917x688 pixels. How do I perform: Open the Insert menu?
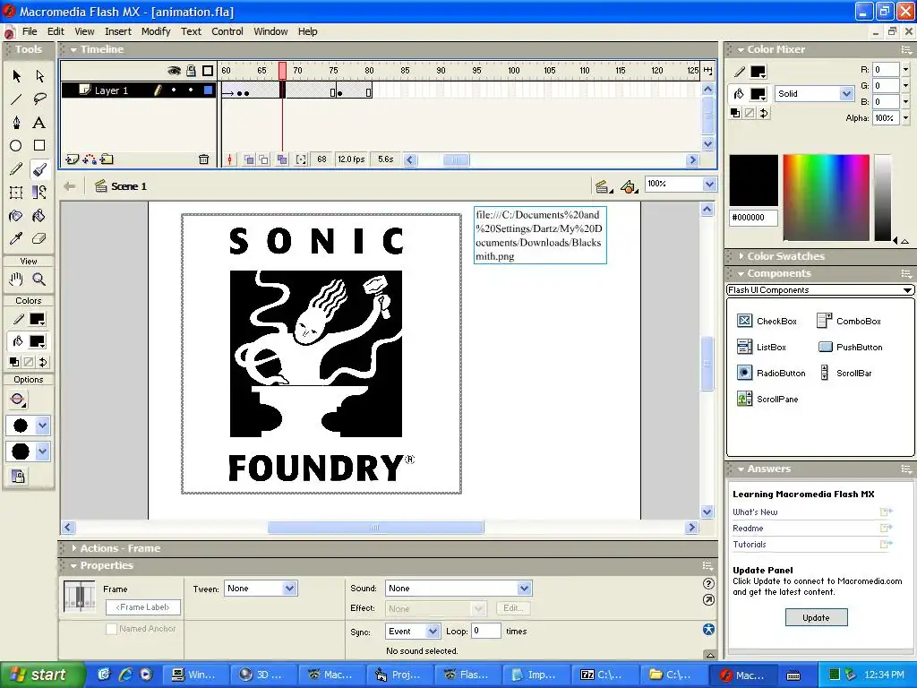point(118,31)
